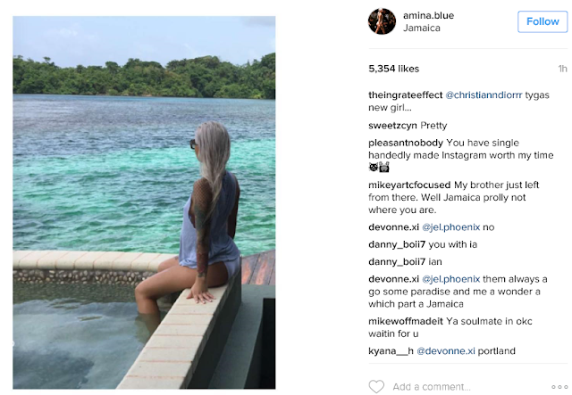Open the amina.blue profile avatar
This screenshot has height=395, width=572.
coord(382,21)
